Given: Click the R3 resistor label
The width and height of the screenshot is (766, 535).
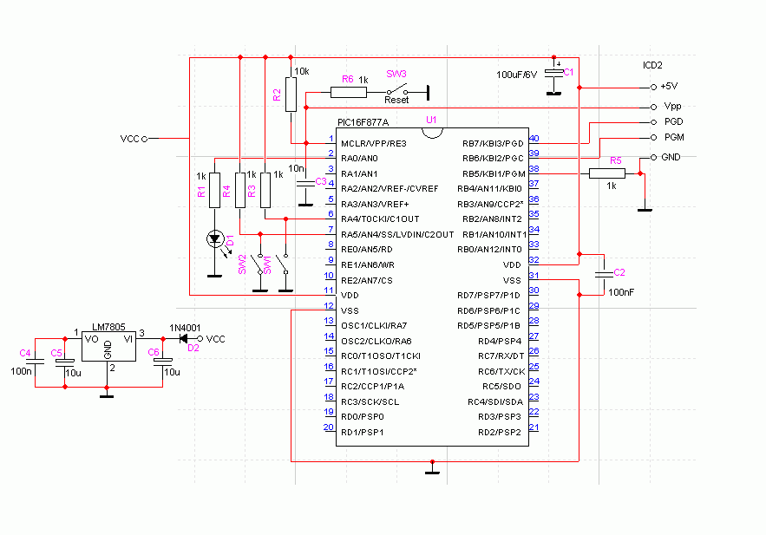Looking at the screenshot, I should pyautogui.click(x=252, y=191).
